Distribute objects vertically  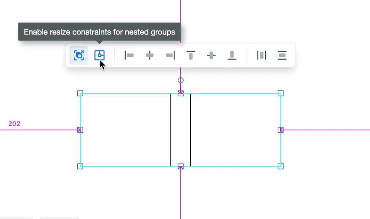(282, 55)
